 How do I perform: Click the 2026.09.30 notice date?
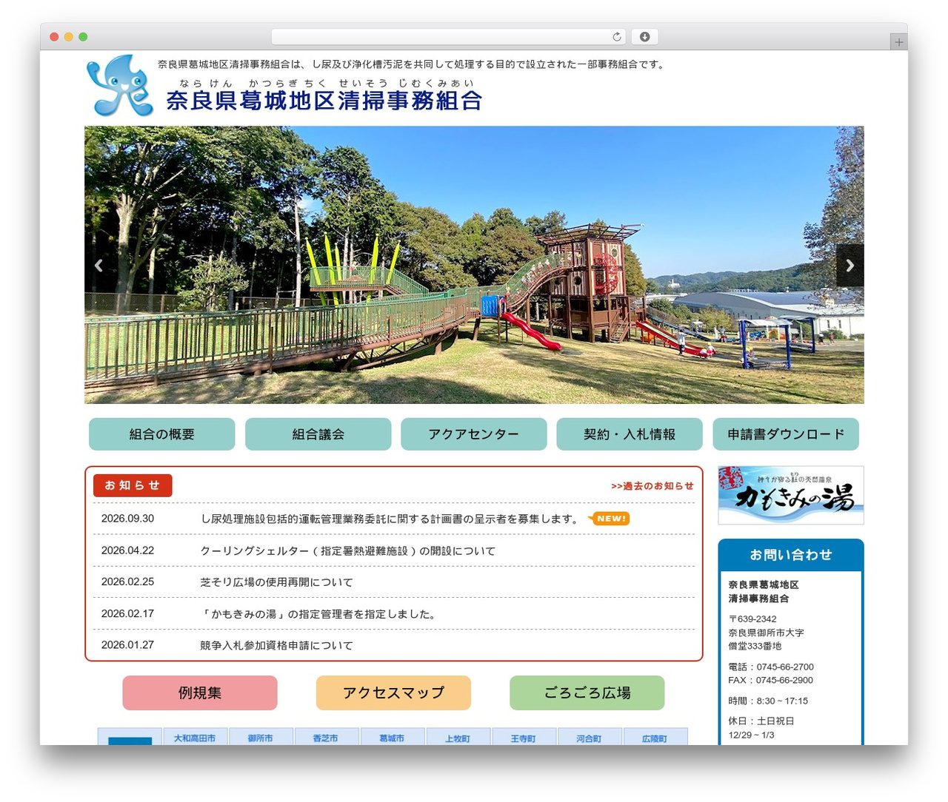127,519
